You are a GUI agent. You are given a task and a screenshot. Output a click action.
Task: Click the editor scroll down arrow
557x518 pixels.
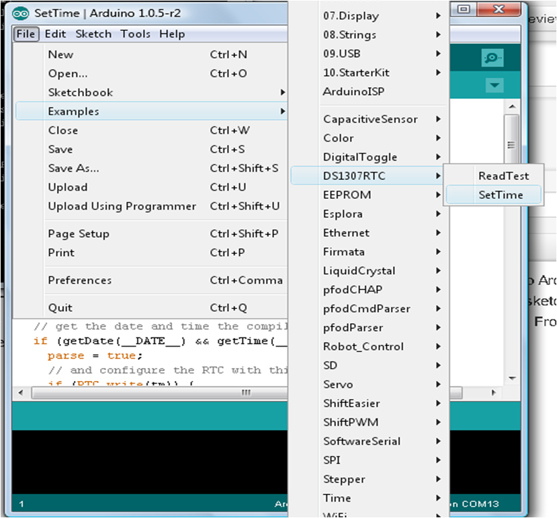(x=512, y=378)
